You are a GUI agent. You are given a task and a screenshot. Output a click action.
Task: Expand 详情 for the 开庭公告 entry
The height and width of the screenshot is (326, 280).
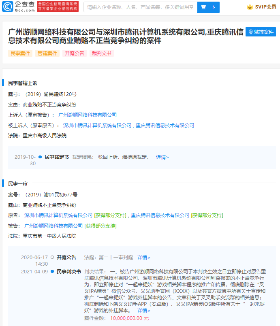pos(143,257)
